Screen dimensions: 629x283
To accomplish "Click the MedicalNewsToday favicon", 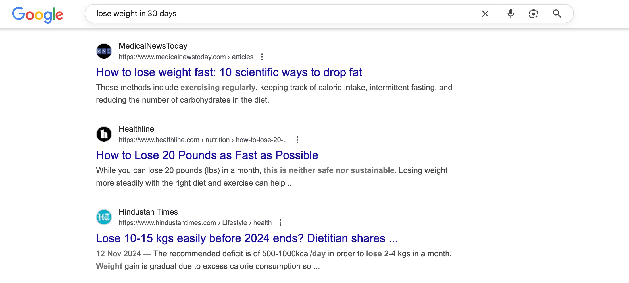I will (104, 51).
